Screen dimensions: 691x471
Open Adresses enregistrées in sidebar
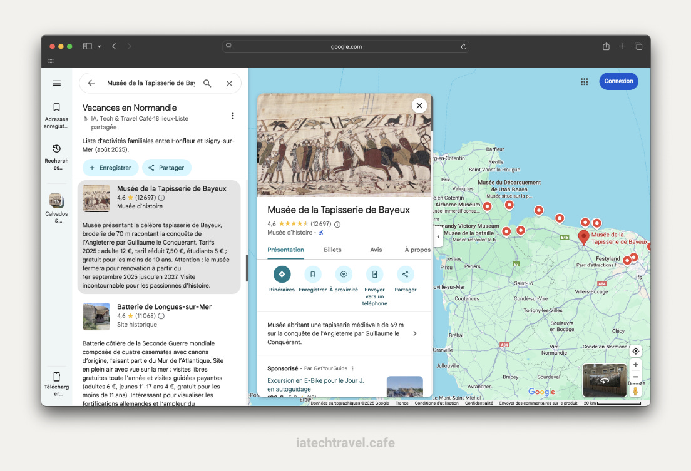56,116
